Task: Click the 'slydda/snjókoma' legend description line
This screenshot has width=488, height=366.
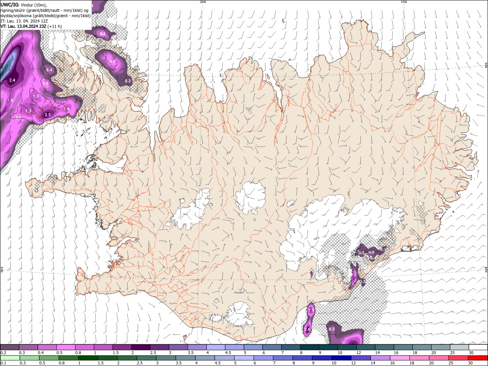Action: [x=46, y=16]
